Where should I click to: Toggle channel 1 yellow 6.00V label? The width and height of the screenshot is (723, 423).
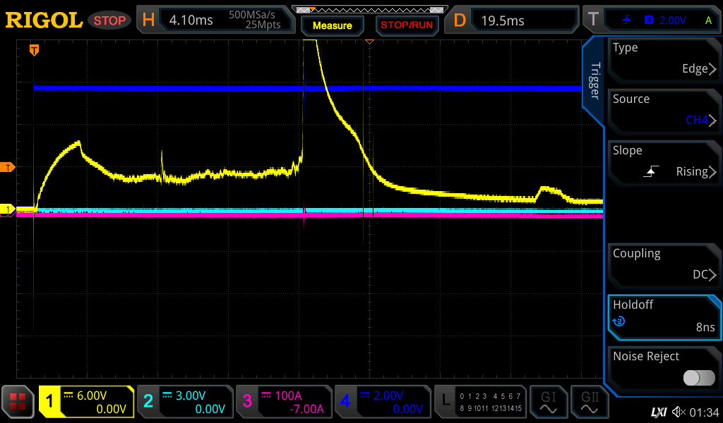(86, 403)
